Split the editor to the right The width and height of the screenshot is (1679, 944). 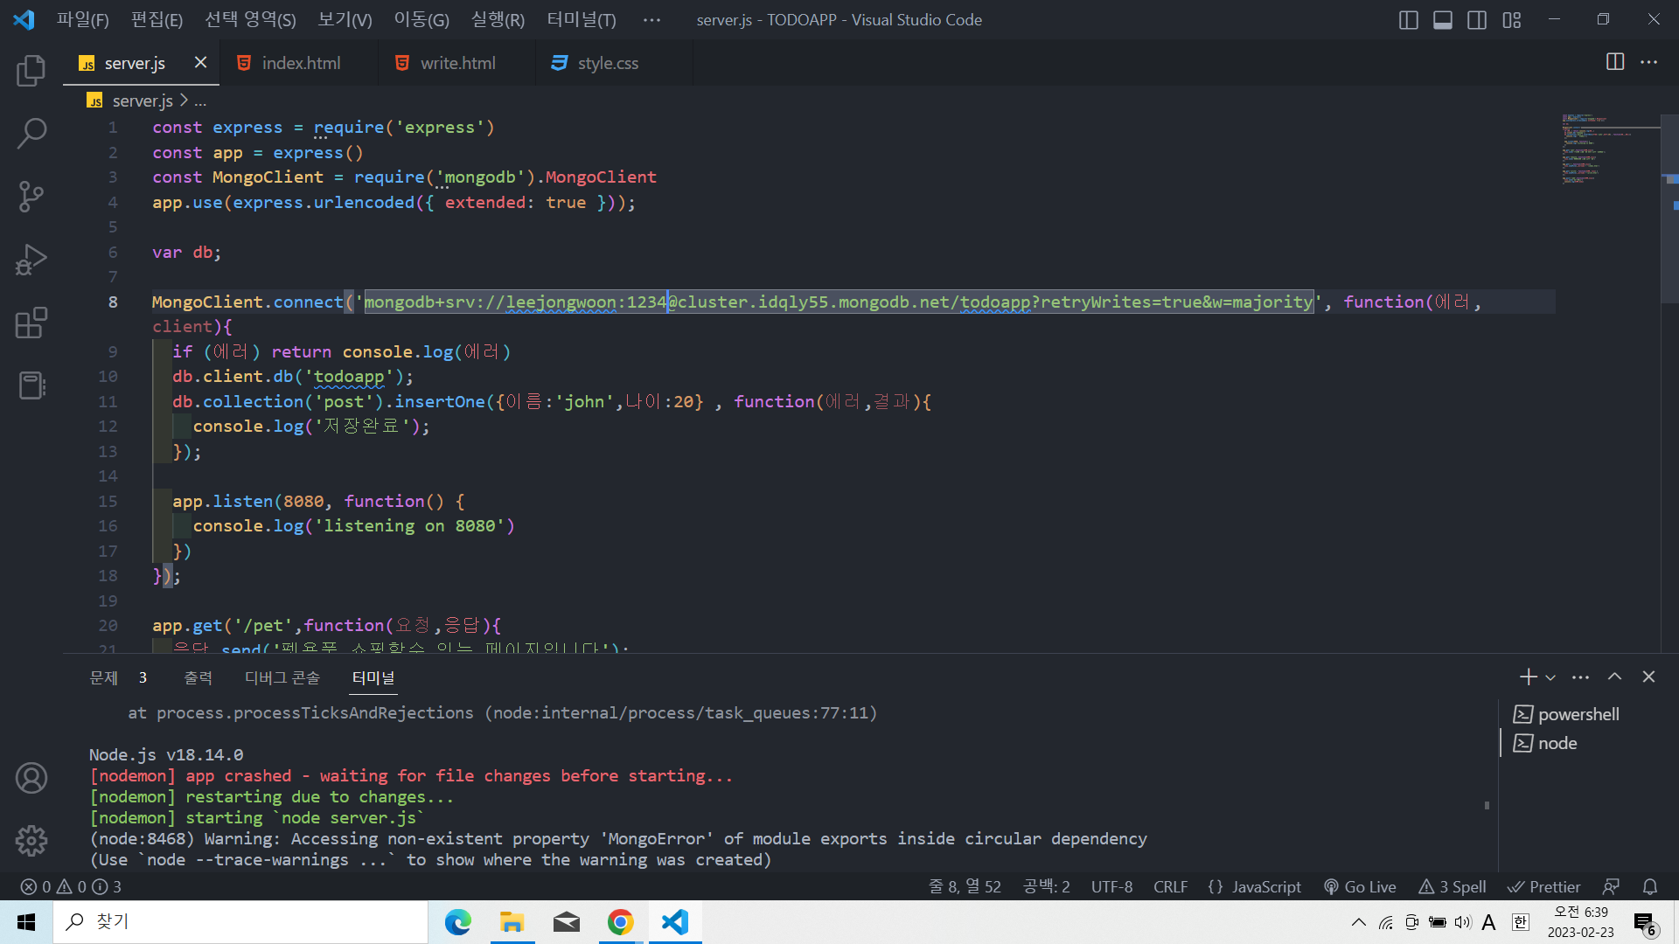(1615, 62)
